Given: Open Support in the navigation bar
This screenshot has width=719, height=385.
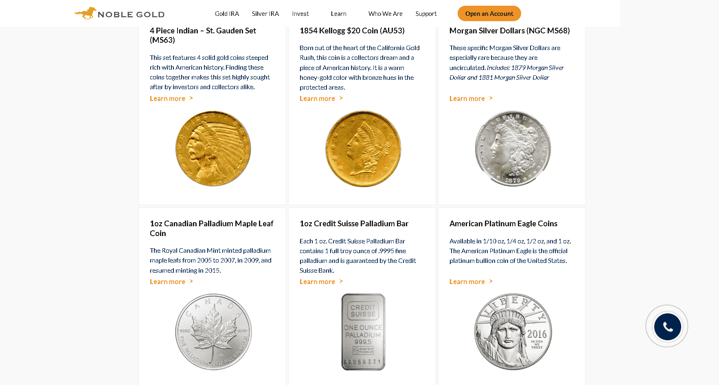Looking at the screenshot, I should [426, 13].
